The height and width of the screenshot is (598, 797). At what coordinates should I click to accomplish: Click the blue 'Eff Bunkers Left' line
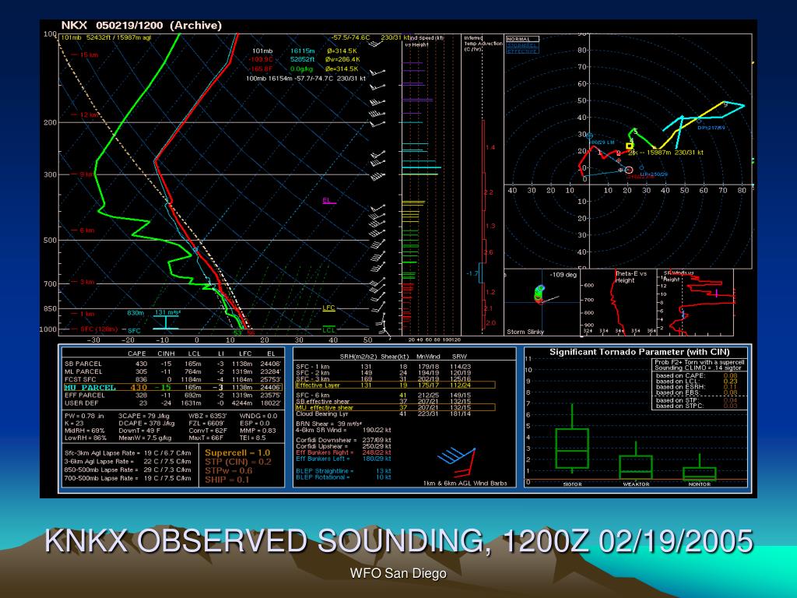[343, 459]
